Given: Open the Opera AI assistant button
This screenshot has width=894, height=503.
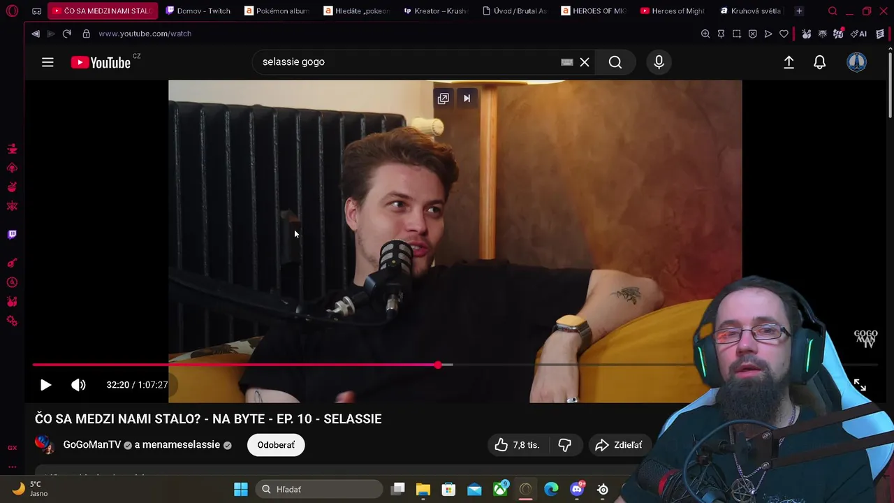Looking at the screenshot, I should pyautogui.click(x=858, y=34).
